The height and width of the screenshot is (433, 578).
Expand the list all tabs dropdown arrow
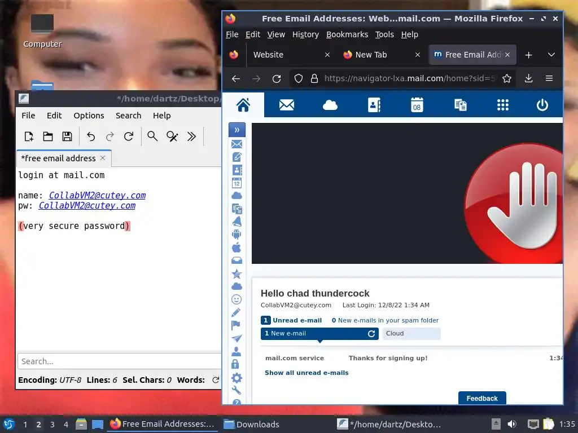coord(551,55)
